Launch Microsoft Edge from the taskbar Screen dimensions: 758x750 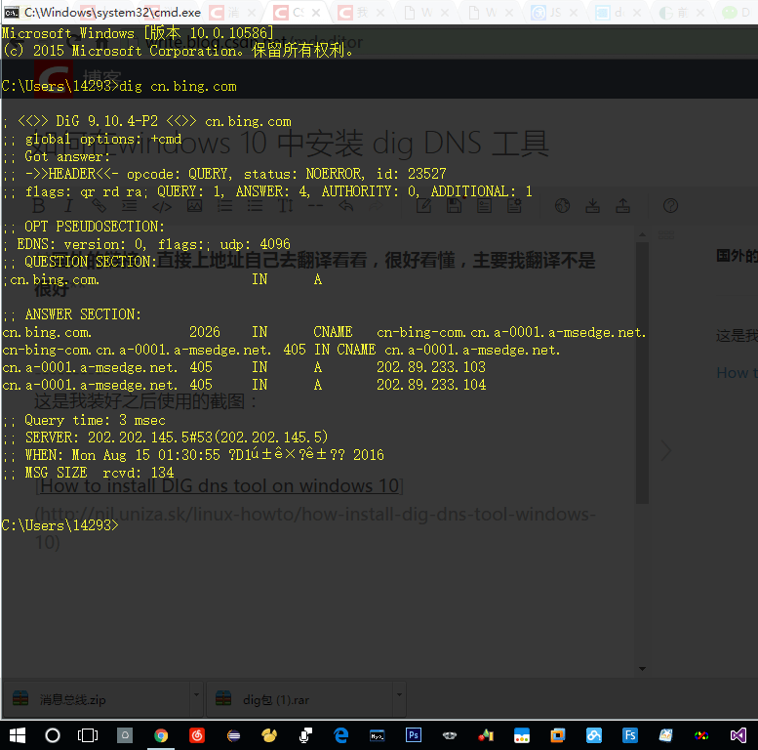341,735
